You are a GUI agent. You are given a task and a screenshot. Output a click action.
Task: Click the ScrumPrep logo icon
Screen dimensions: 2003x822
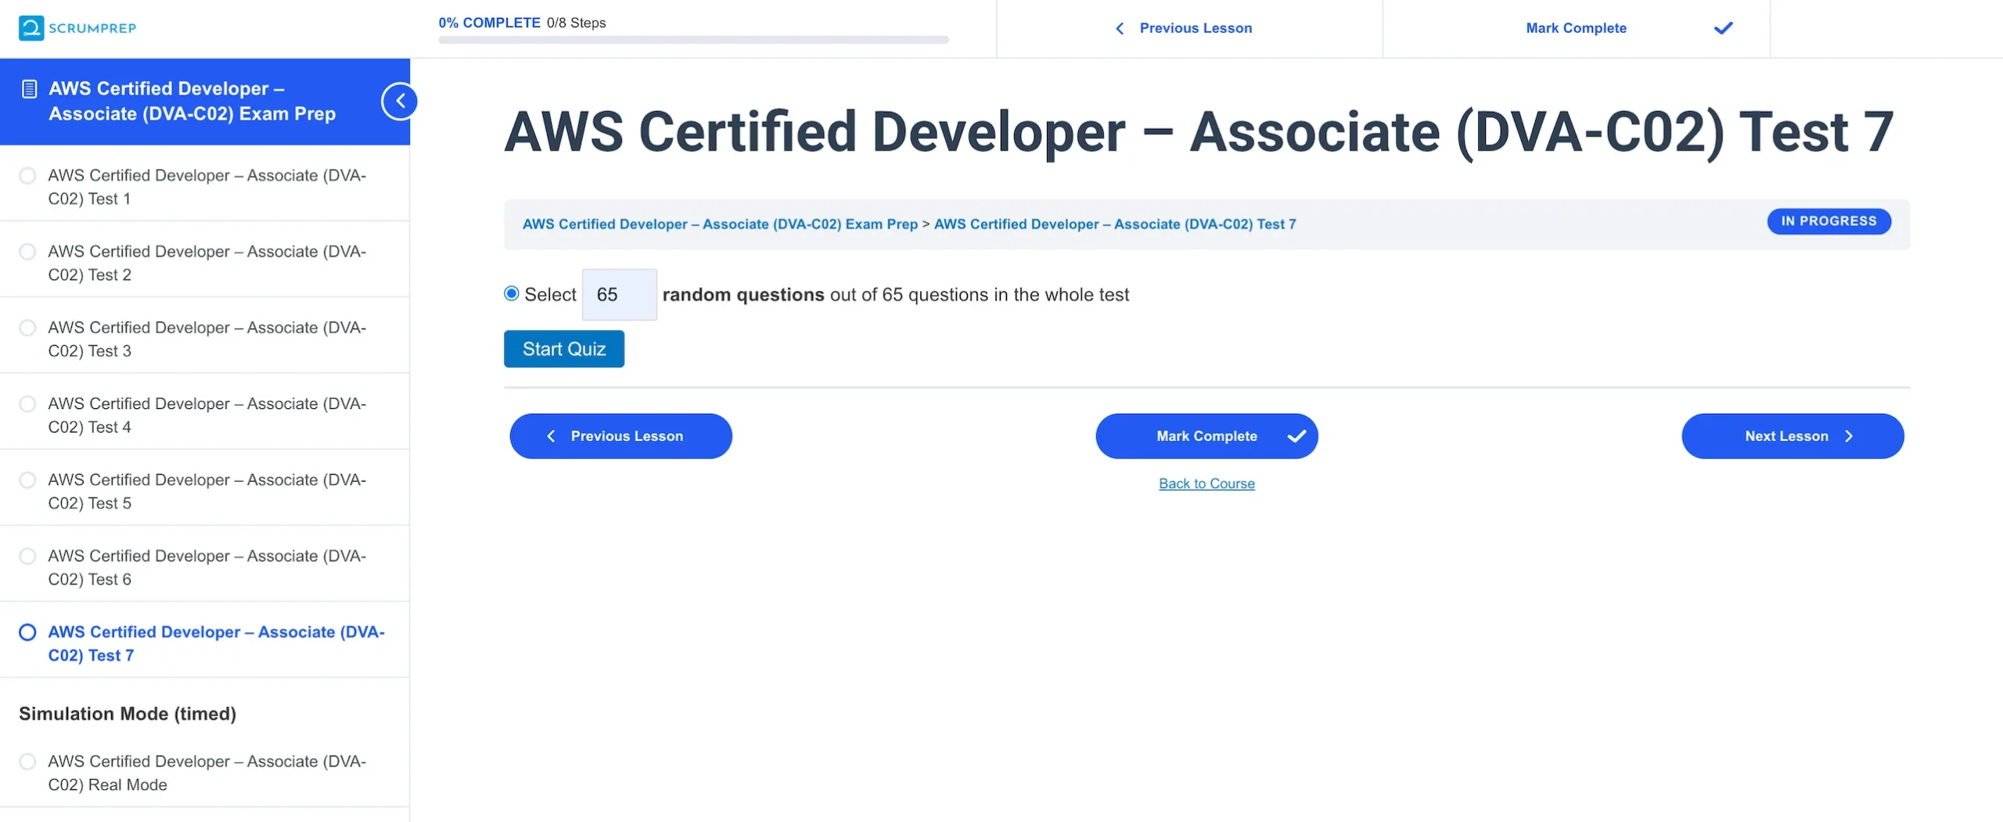click(x=31, y=28)
